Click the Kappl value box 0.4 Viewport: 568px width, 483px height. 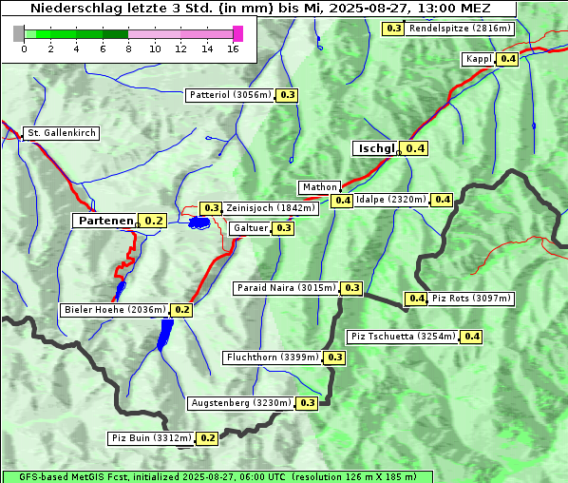507,59
